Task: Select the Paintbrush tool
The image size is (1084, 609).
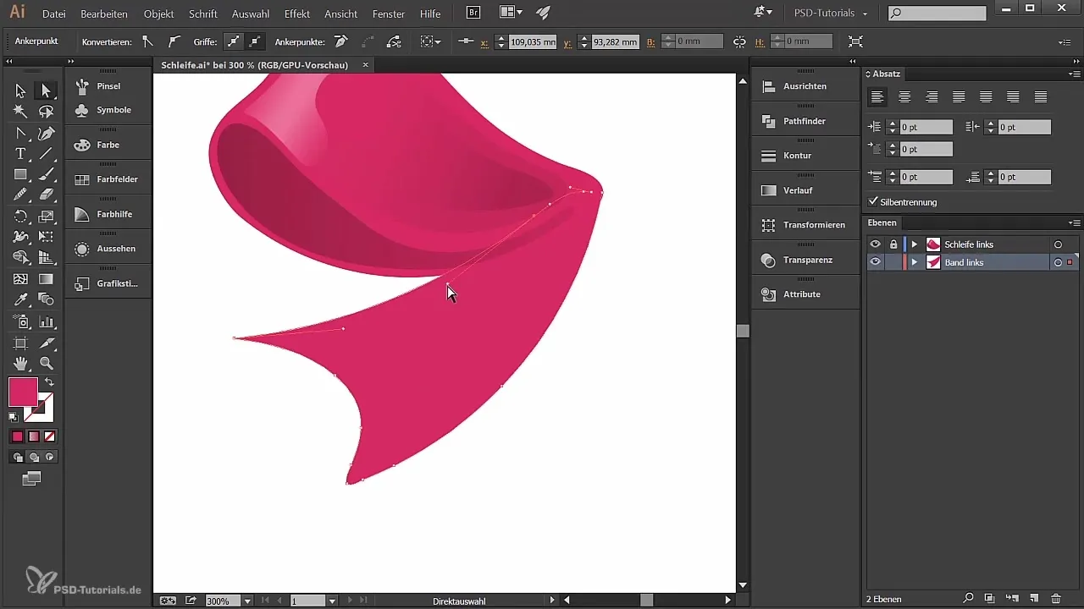Action: (46, 174)
